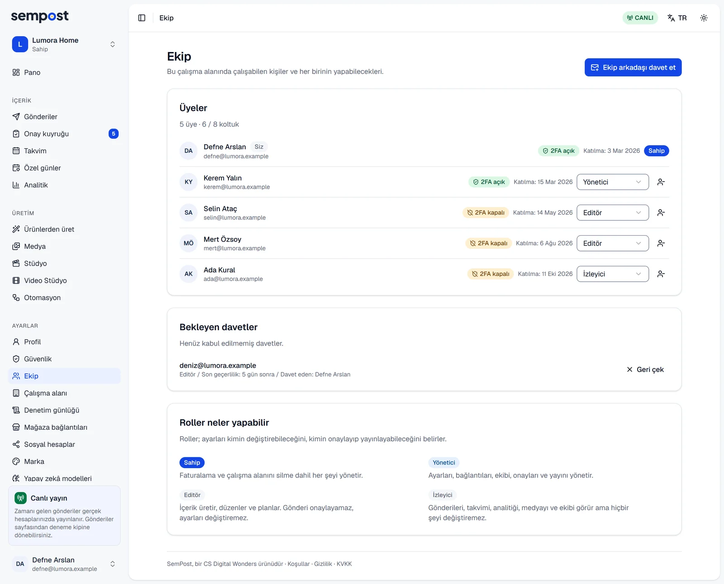Open Pano in the sidebar

click(64, 72)
